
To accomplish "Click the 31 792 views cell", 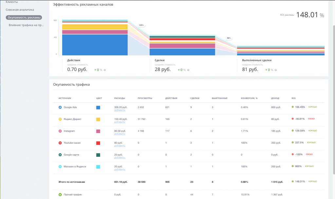I will (x=141, y=119).
